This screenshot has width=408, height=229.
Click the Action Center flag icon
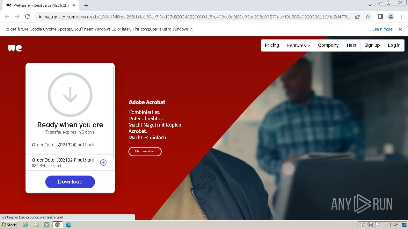378,225
